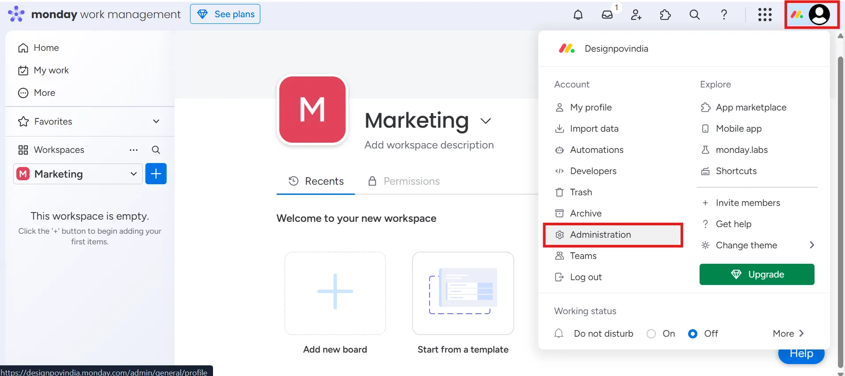
Task: Set Do not disturb to Off
Action: tap(693, 334)
